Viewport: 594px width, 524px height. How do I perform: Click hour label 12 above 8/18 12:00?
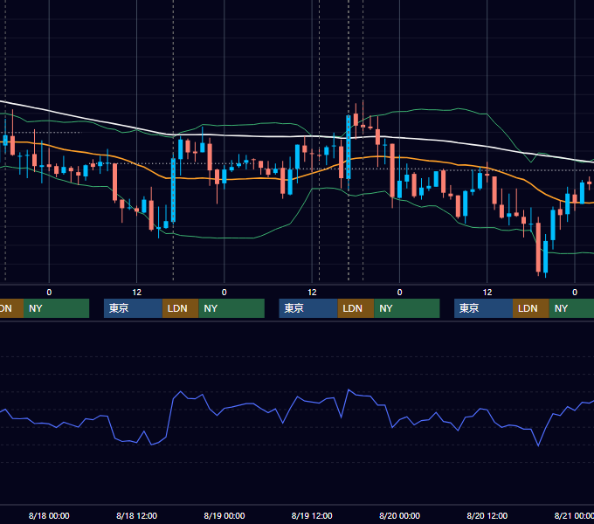tap(137, 293)
